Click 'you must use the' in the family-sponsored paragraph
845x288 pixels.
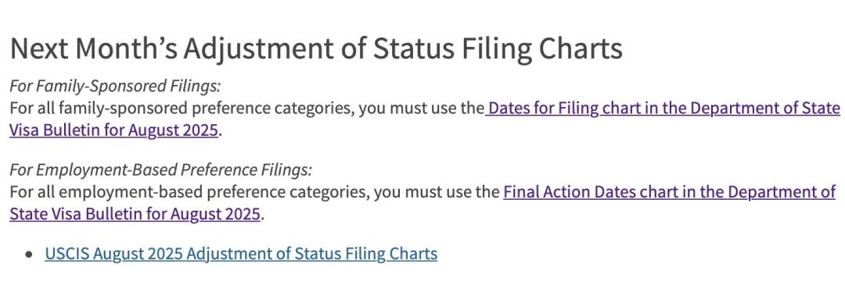(x=421, y=108)
